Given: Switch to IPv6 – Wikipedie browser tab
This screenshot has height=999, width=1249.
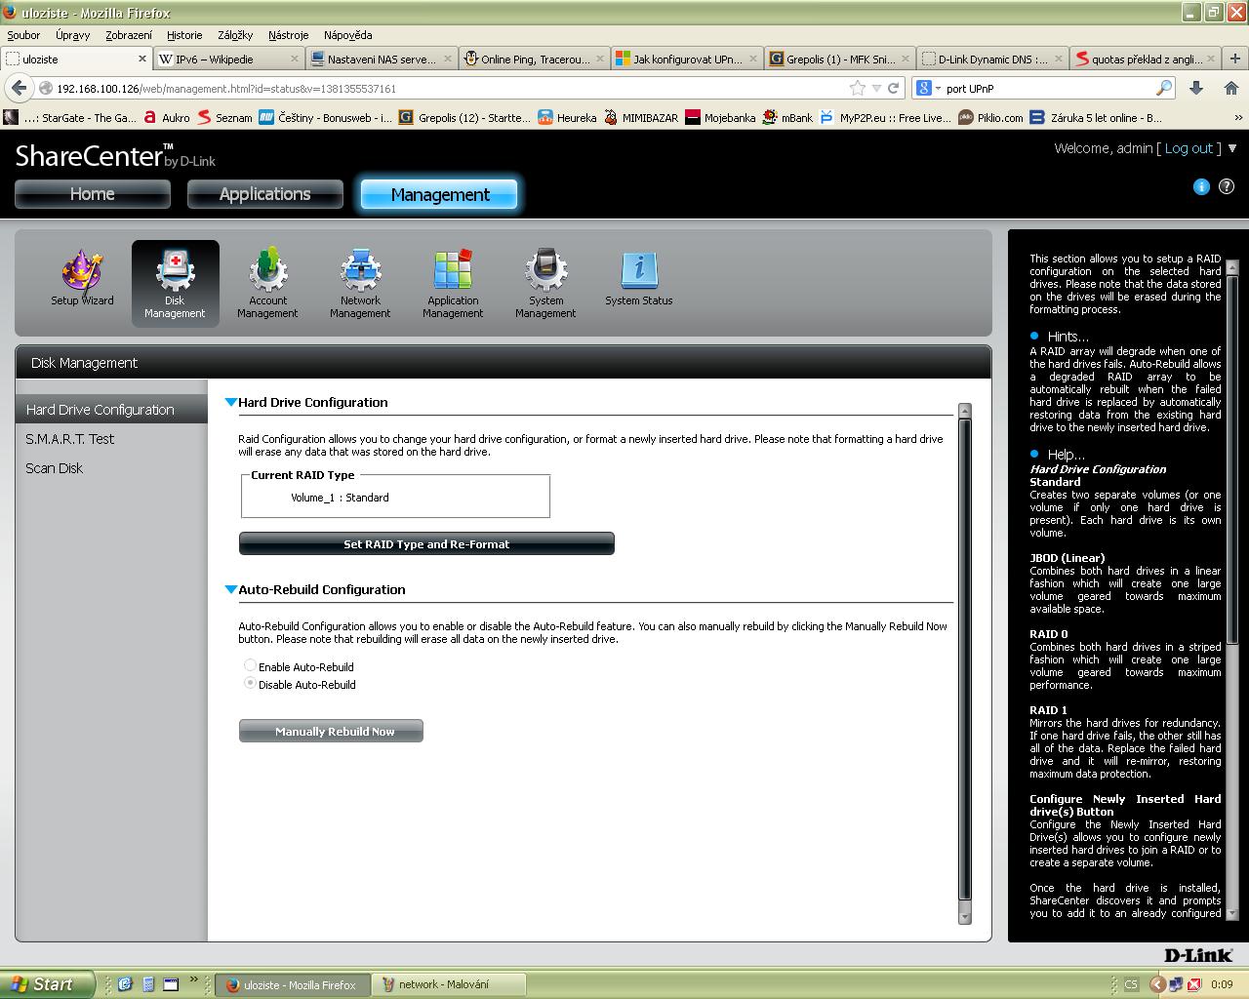Looking at the screenshot, I should pos(228,59).
